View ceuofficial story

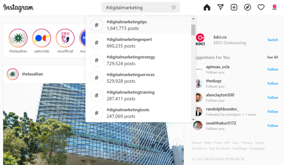tap(65, 38)
